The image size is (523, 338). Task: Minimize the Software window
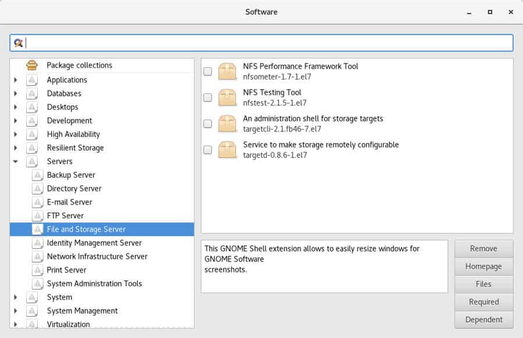click(x=470, y=12)
